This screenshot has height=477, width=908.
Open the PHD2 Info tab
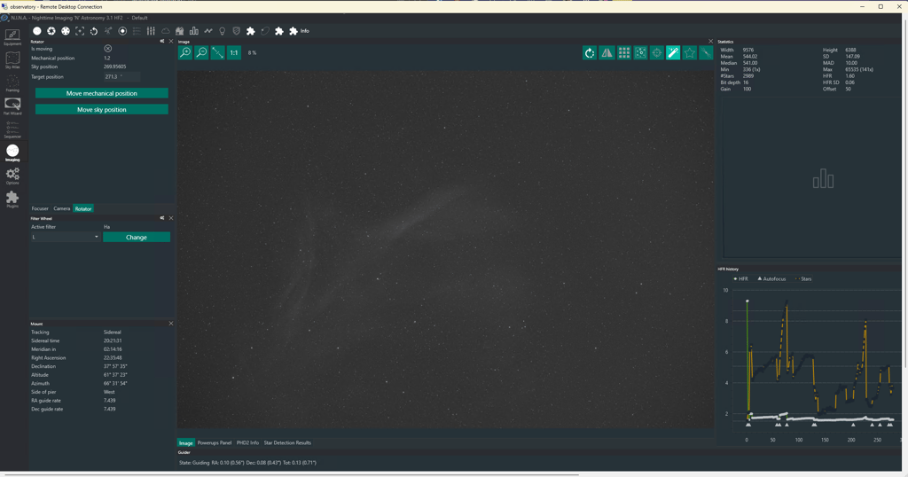tap(248, 442)
